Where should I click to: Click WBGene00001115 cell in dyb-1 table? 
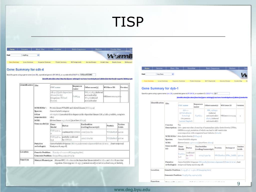click(x=228, y=116)
